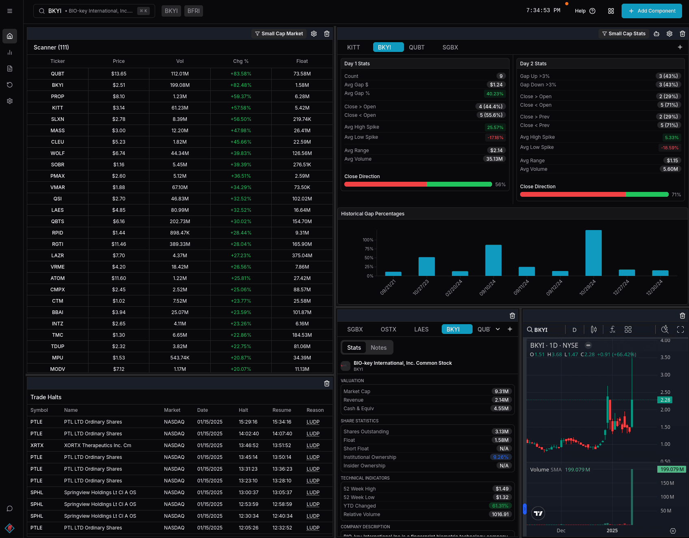Select the LAES stock info tab
689x538 pixels.
[x=421, y=329]
